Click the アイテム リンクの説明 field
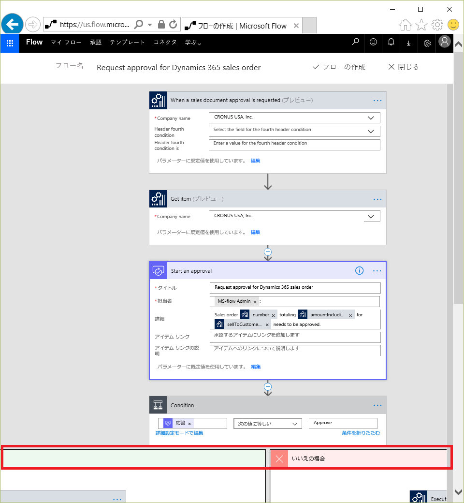 [295, 350]
